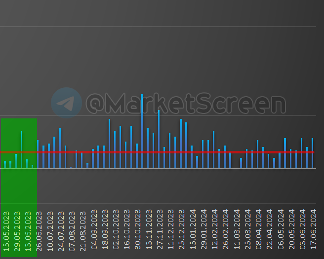Click the 15.01.2024 date label
The image size is (324, 259).
click(x=193, y=229)
